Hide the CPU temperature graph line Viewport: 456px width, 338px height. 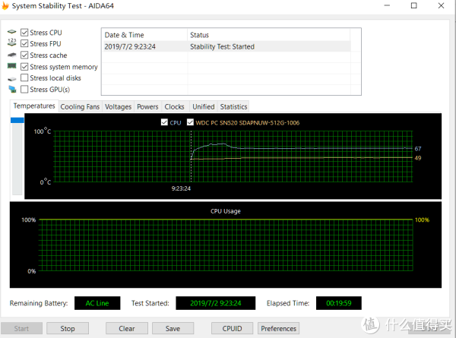coord(164,122)
